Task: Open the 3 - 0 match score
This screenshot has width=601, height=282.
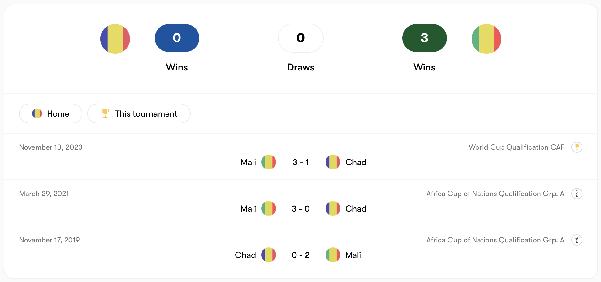Action: (x=300, y=209)
